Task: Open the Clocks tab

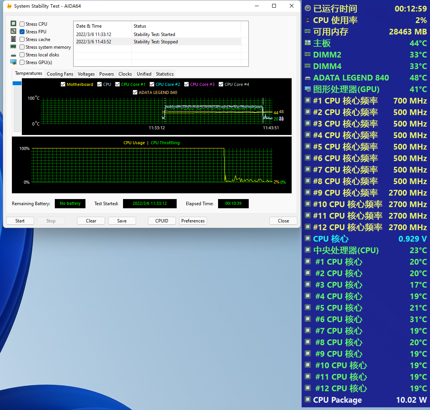Action: [x=125, y=74]
